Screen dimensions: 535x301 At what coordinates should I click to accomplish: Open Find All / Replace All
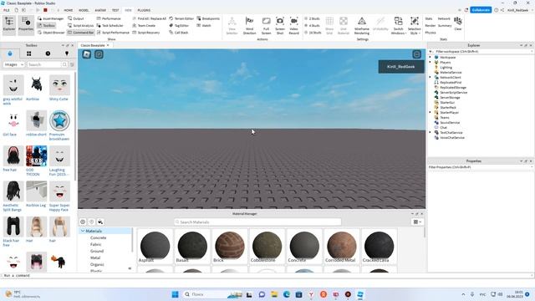[149, 18]
